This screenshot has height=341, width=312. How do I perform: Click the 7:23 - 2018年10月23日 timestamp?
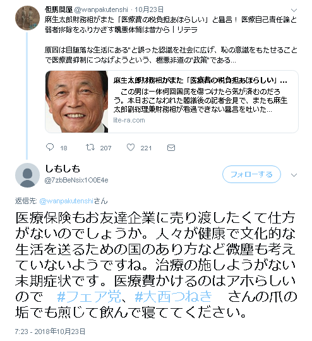click(50, 332)
